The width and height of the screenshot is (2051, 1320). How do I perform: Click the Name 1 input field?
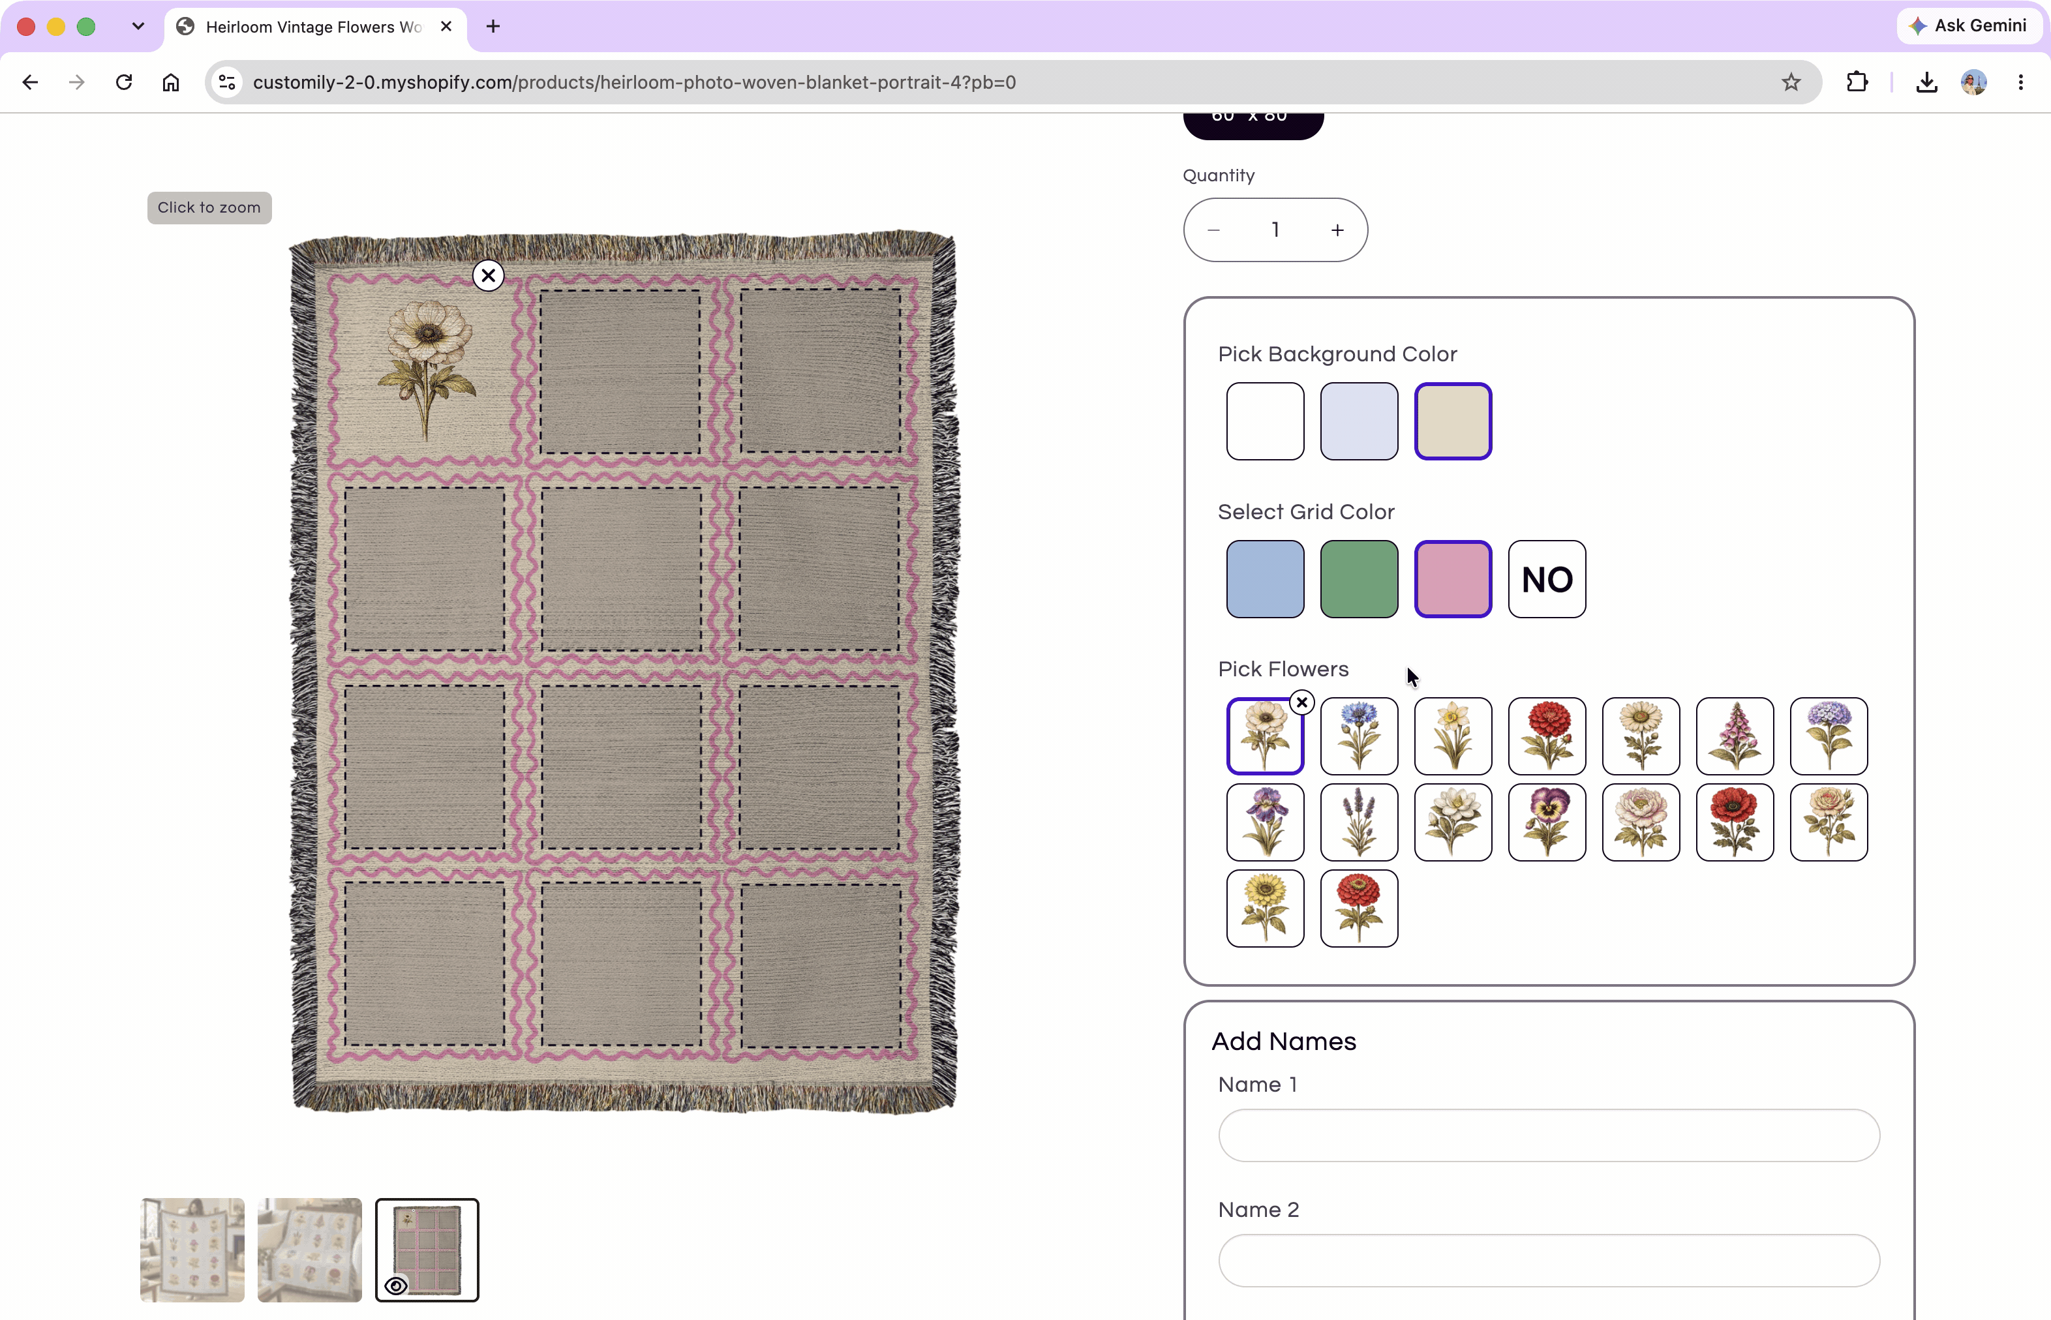1549,1135
